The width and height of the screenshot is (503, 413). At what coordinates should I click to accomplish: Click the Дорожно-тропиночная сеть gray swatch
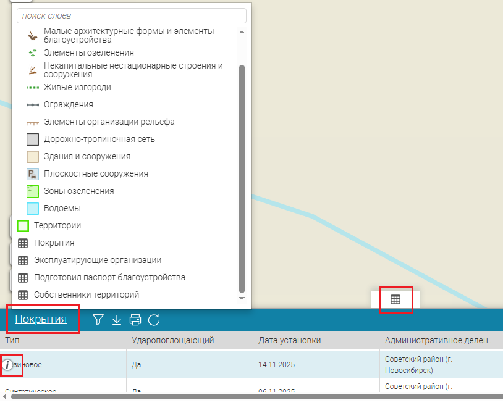click(x=32, y=140)
